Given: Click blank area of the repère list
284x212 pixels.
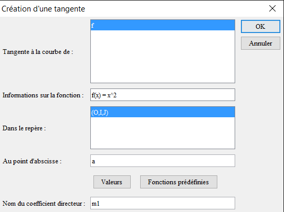Looking at the screenshot, I should [x=163, y=133].
